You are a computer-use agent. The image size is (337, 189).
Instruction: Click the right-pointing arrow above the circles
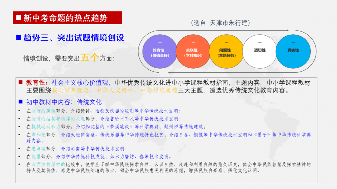[286, 31]
